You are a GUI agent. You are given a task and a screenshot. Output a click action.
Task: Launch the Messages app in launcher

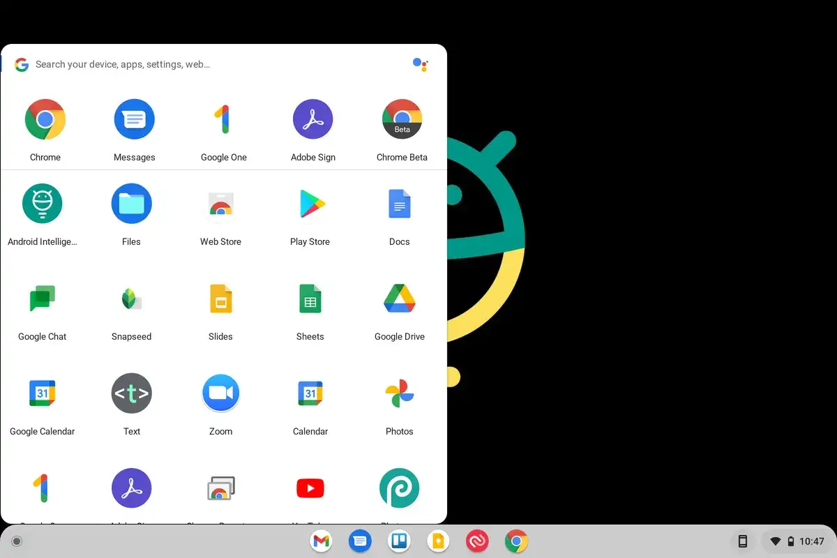[135, 119]
